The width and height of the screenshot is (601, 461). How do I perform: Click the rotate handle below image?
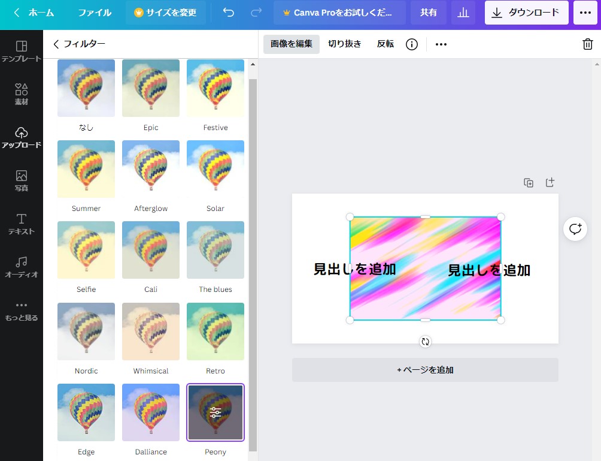[425, 342]
